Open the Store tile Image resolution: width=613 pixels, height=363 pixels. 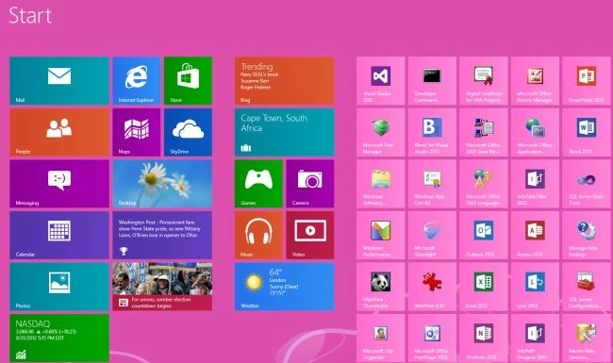pos(188,81)
